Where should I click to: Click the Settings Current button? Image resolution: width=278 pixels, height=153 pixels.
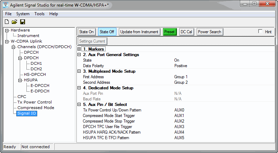[92, 41]
